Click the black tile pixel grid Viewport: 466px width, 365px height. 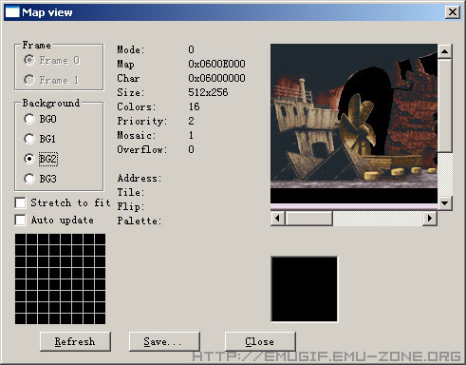tap(60, 279)
